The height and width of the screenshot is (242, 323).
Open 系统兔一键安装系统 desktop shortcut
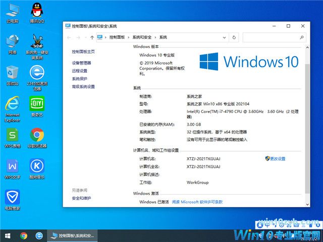coord(37,47)
